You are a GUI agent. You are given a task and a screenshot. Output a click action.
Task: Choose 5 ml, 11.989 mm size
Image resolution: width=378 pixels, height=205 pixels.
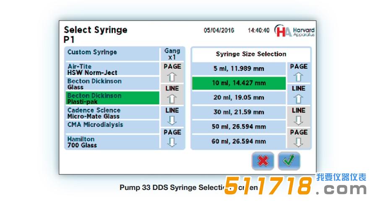238,69
